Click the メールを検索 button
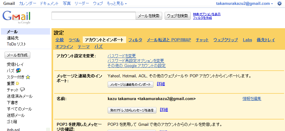Image resolution: width=285 pixels, height=131 pixels. tap(149, 16)
